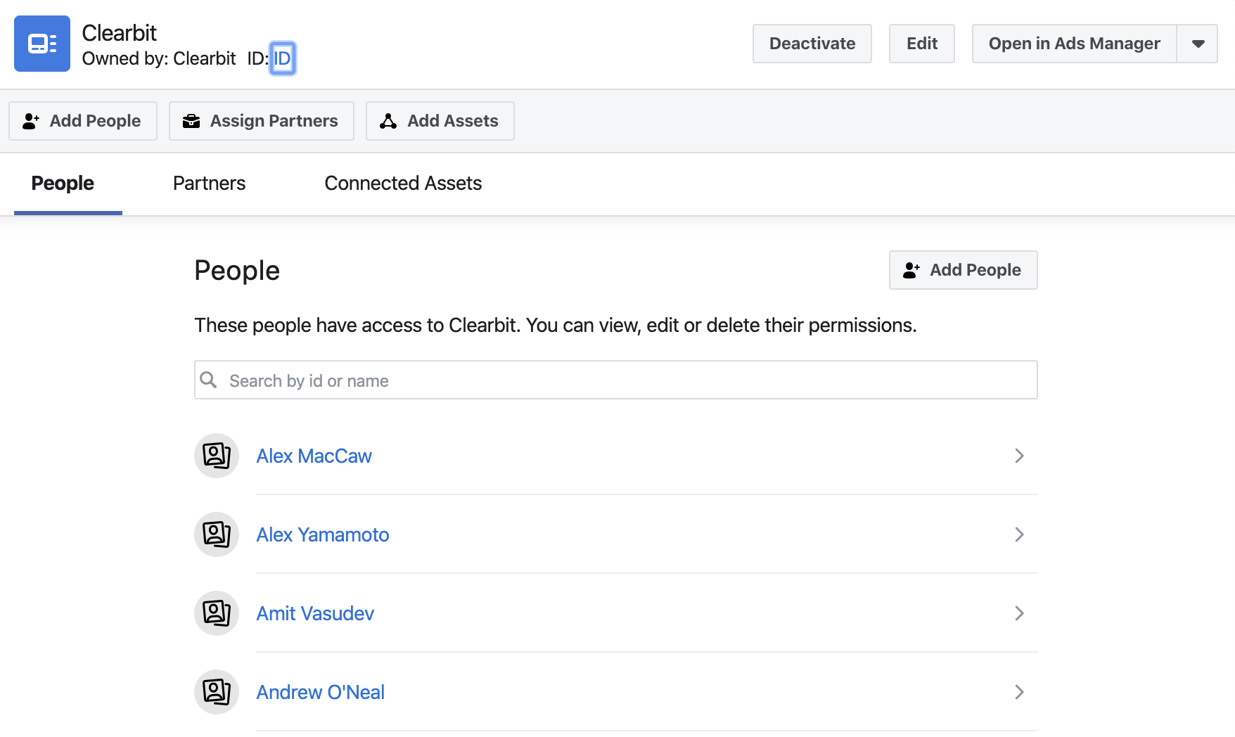
Task: Click Add People in the toolbar
Action: click(83, 121)
